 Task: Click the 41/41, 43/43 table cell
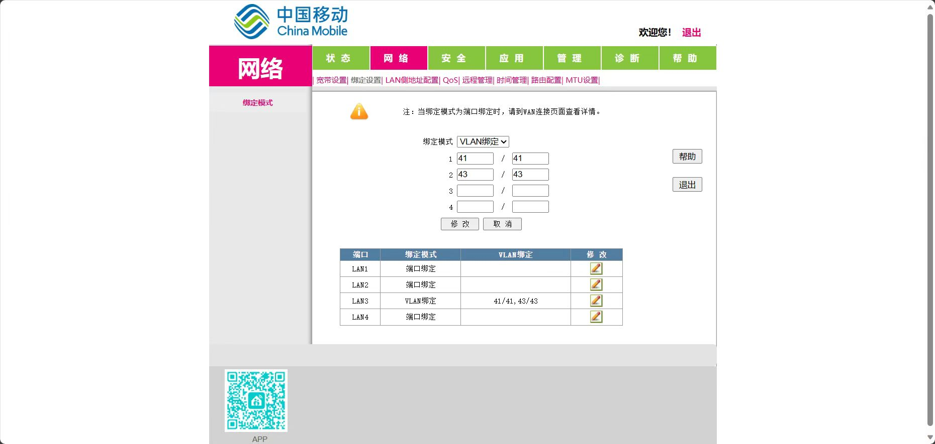tap(516, 301)
